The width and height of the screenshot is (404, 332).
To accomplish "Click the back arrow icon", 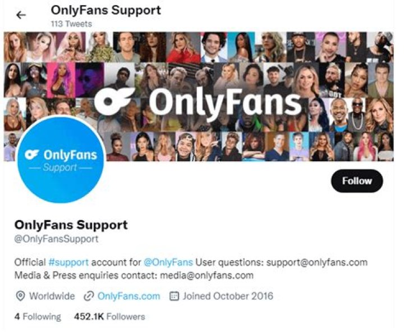I will (21, 15).
